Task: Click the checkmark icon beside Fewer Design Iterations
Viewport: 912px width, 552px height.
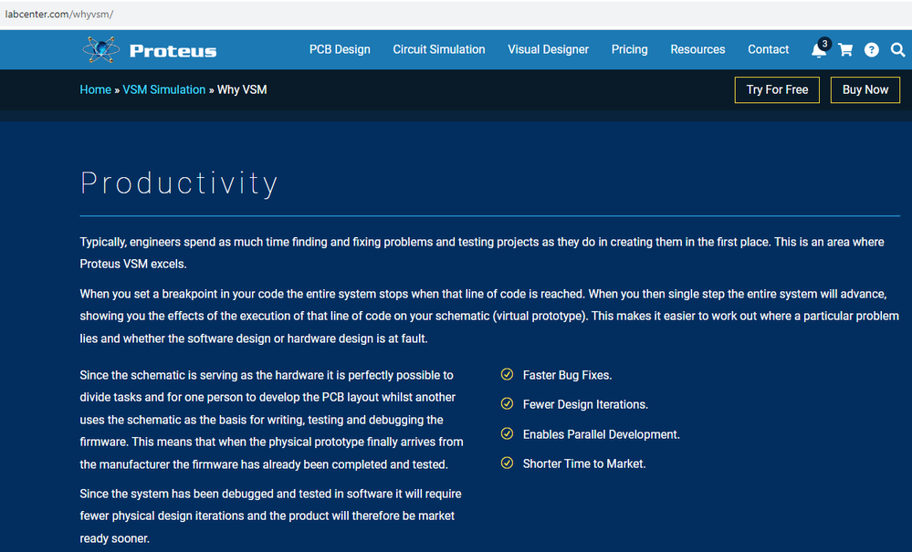Action: pos(508,403)
